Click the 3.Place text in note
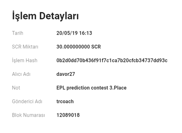The width and height of the screenshot is (182, 133). [118, 88]
